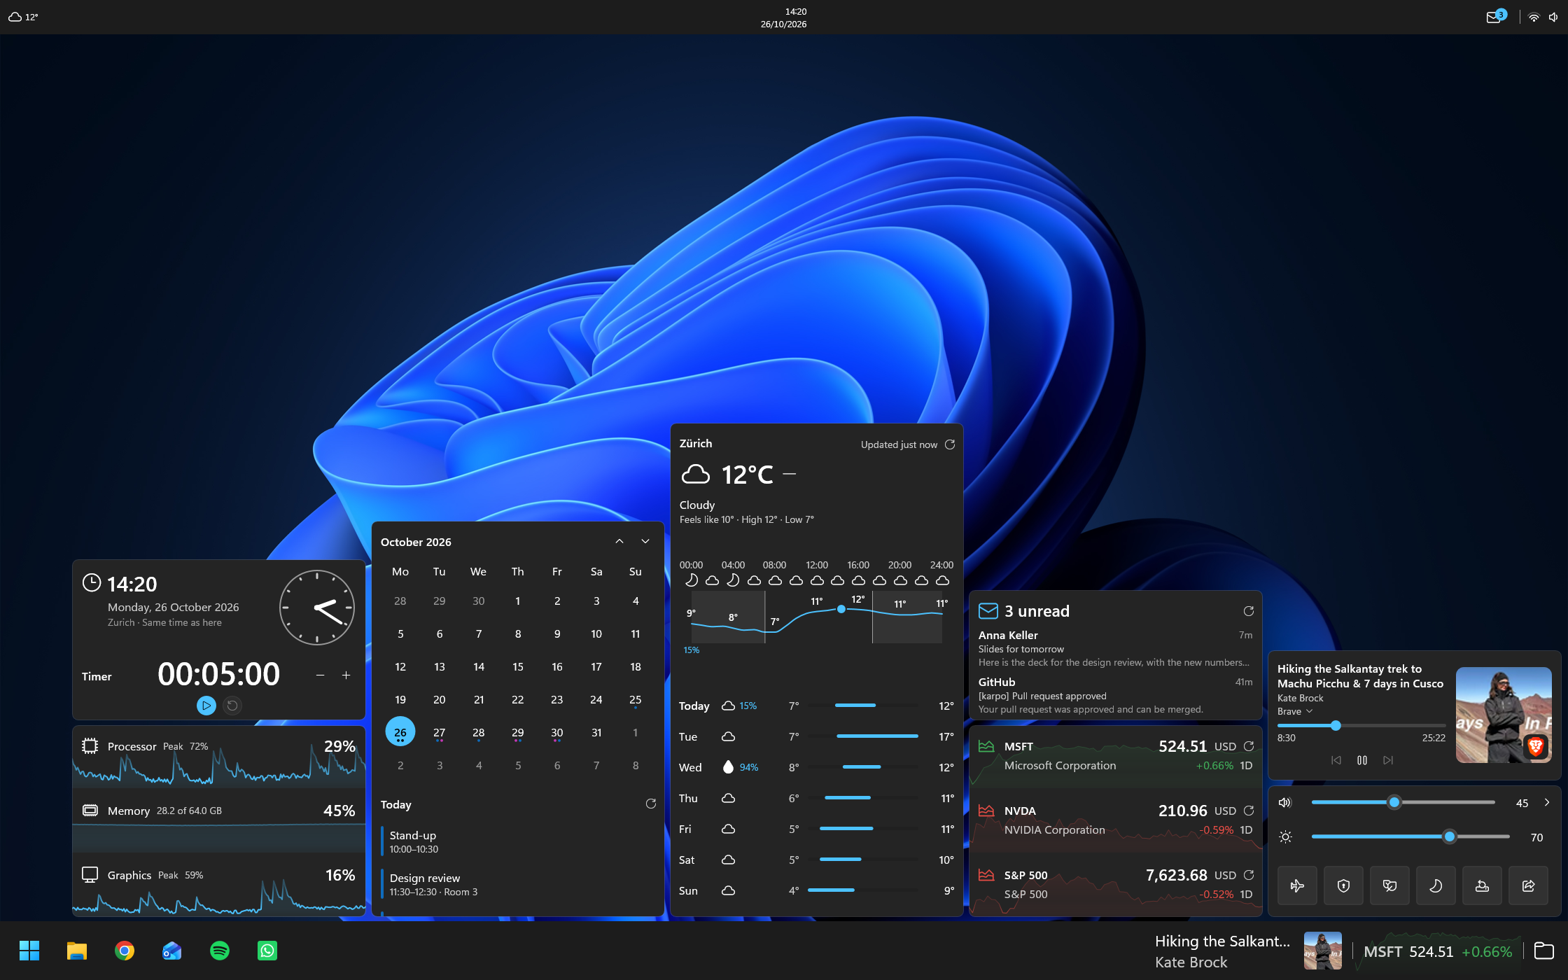Go to the previous month in the calendar
The width and height of the screenshot is (1568, 980).
coord(619,542)
